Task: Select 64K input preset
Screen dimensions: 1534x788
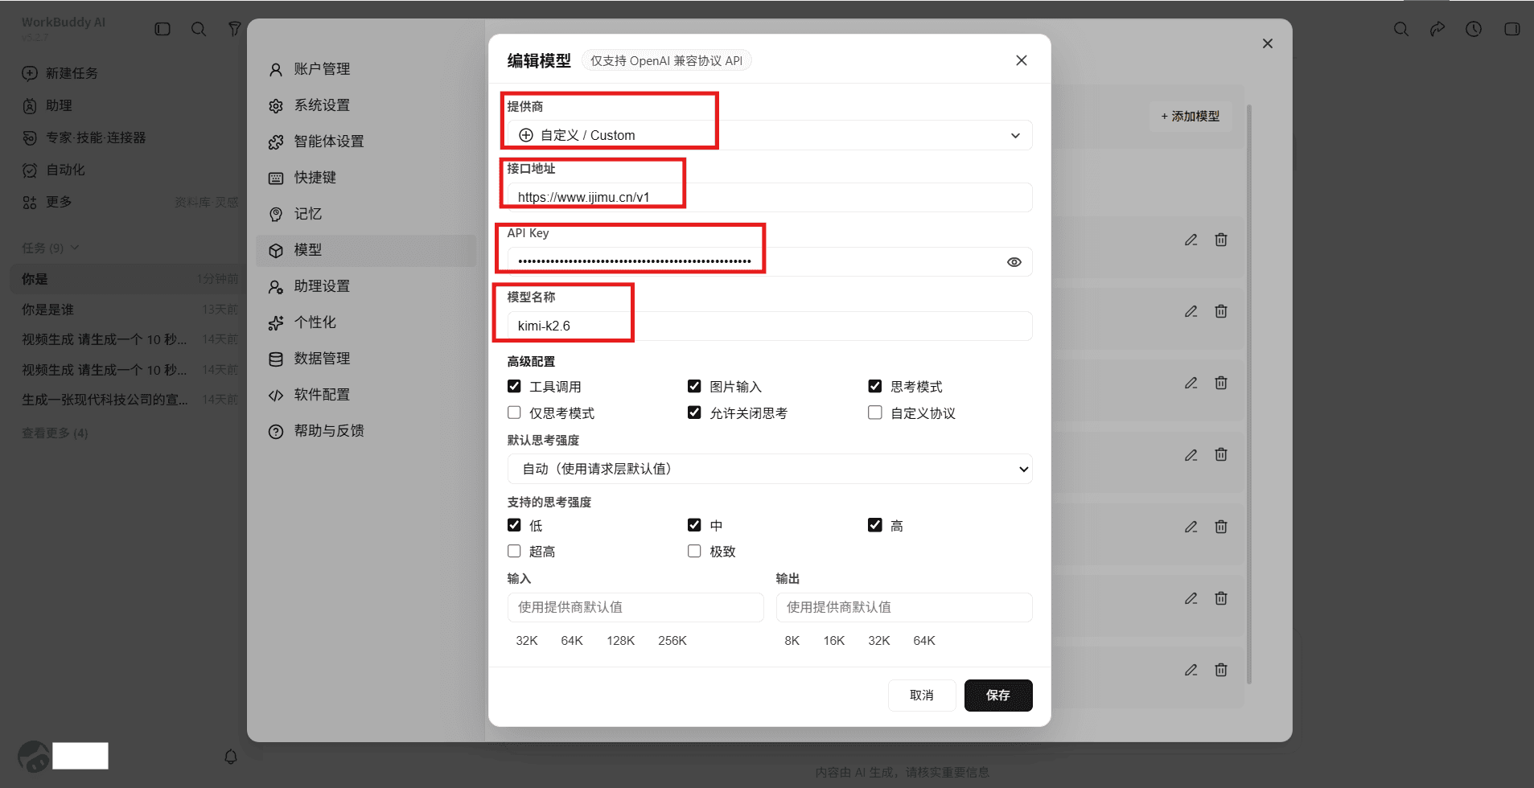Action: tap(572, 641)
